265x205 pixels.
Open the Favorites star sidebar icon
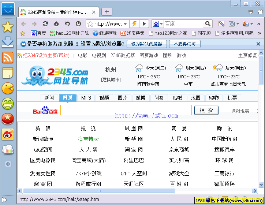8,27
